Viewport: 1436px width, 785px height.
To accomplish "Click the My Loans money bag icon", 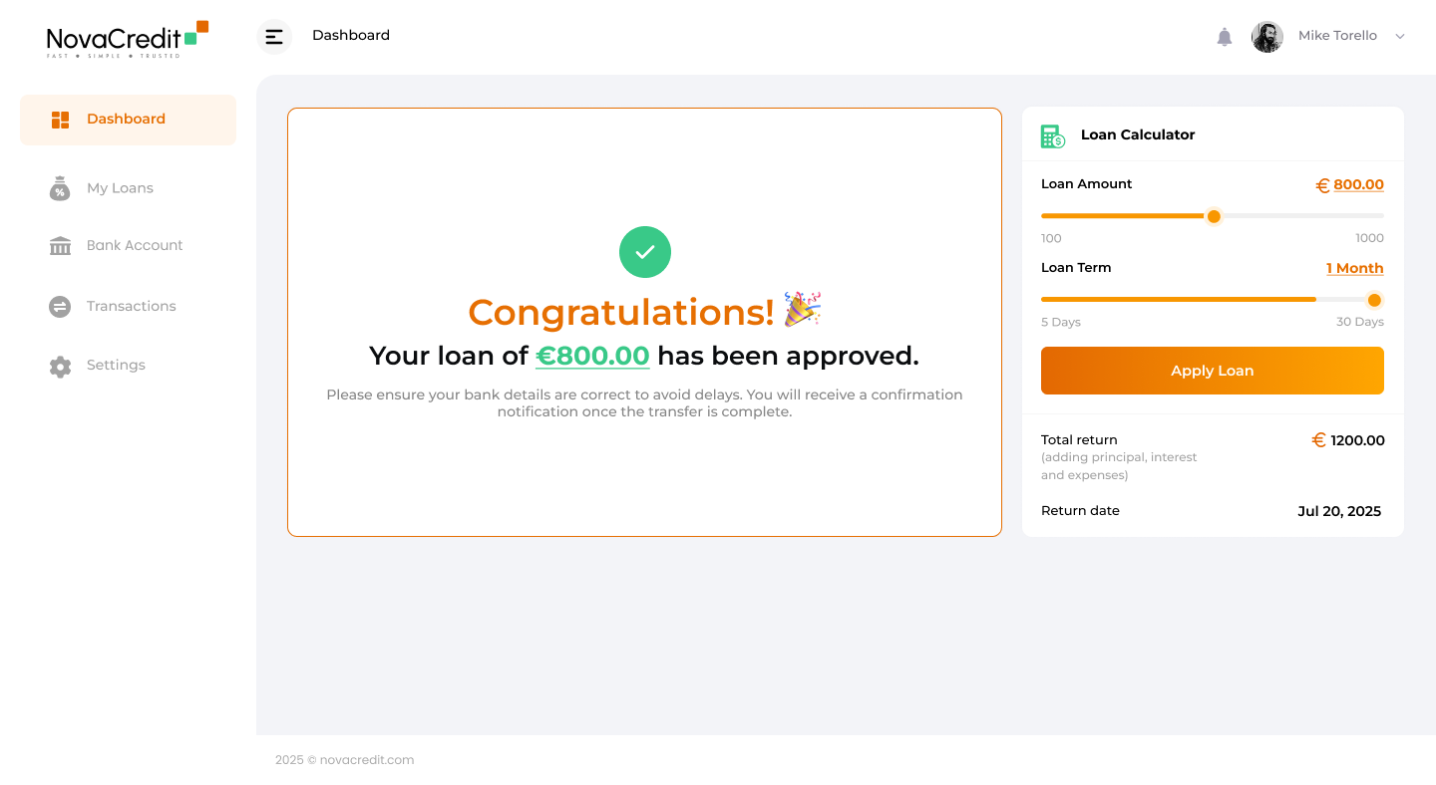I will [x=60, y=188].
